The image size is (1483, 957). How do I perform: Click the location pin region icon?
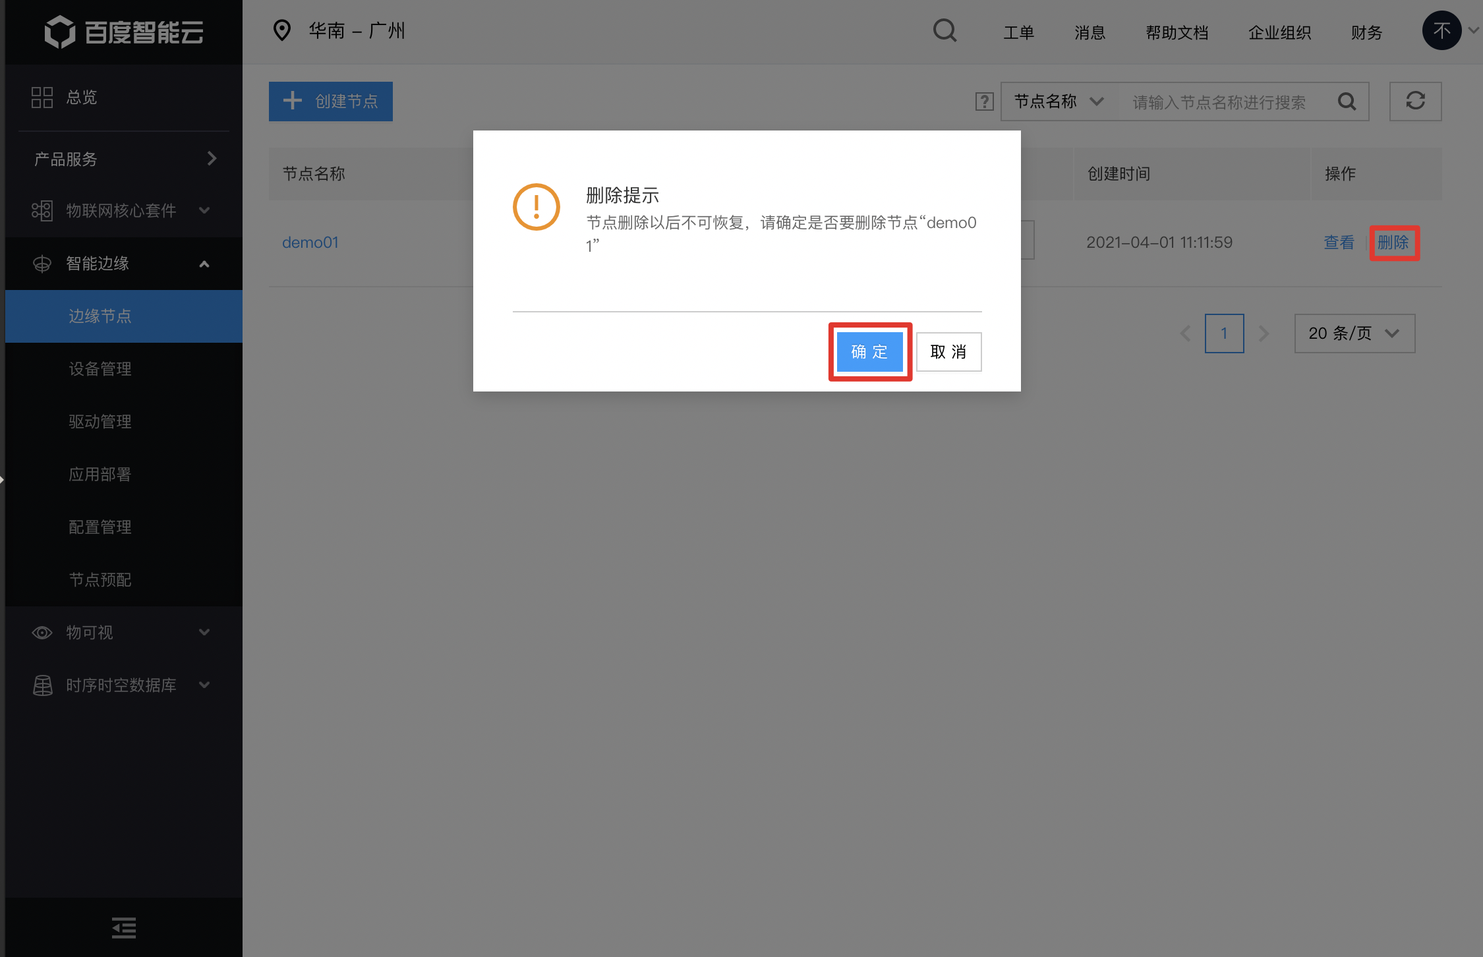click(x=282, y=30)
